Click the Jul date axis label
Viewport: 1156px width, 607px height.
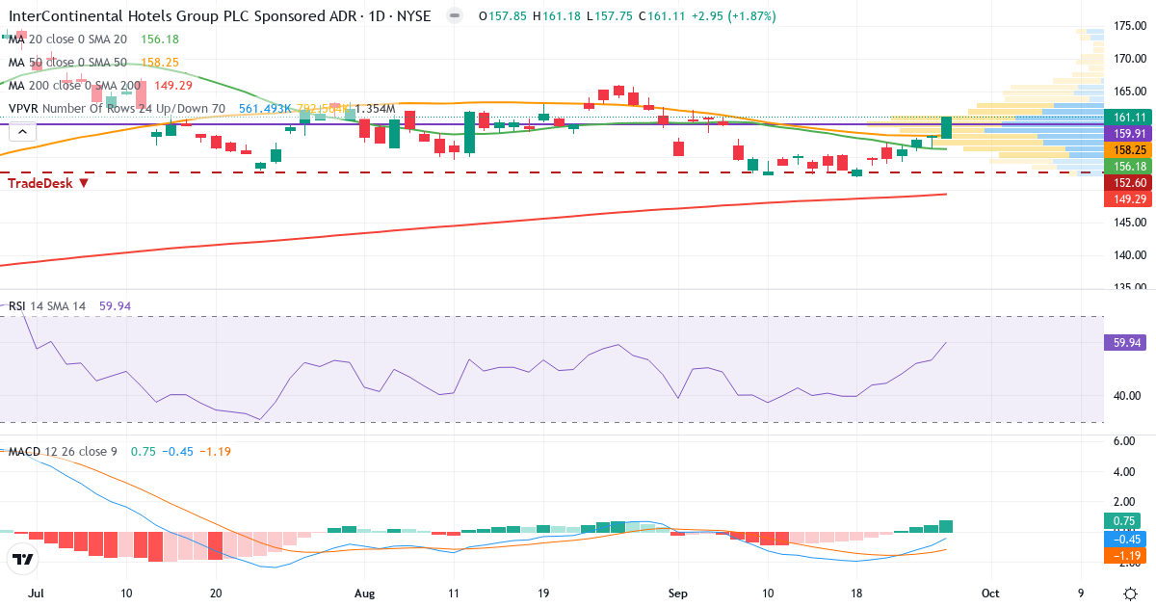pos(38,593)
